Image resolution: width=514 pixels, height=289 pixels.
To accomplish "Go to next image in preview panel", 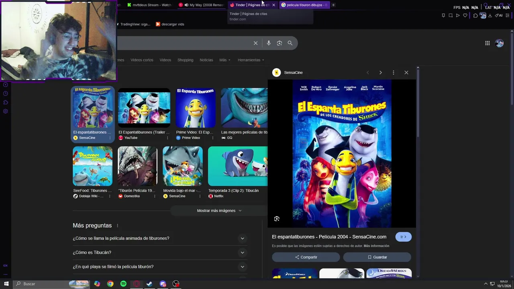I will [x=381, y=73].
